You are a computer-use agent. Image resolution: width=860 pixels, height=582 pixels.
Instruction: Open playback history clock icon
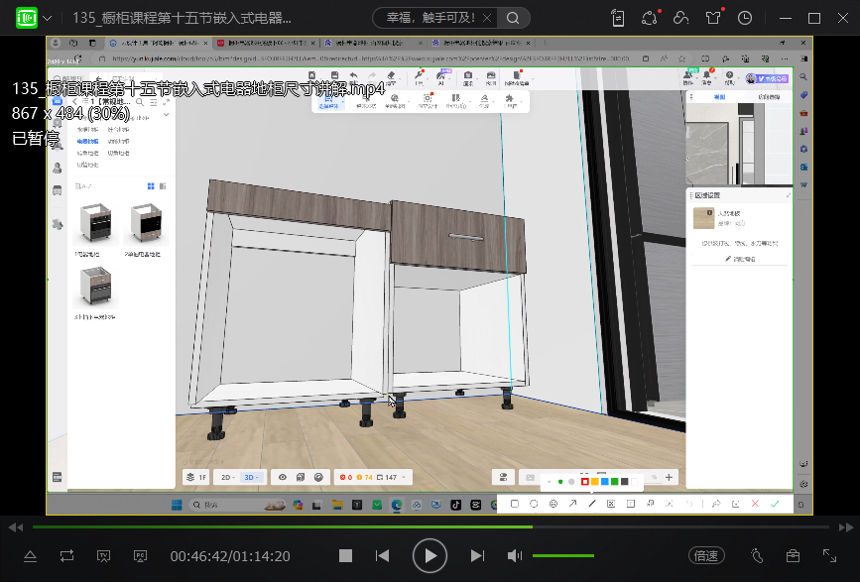point(745,18)
